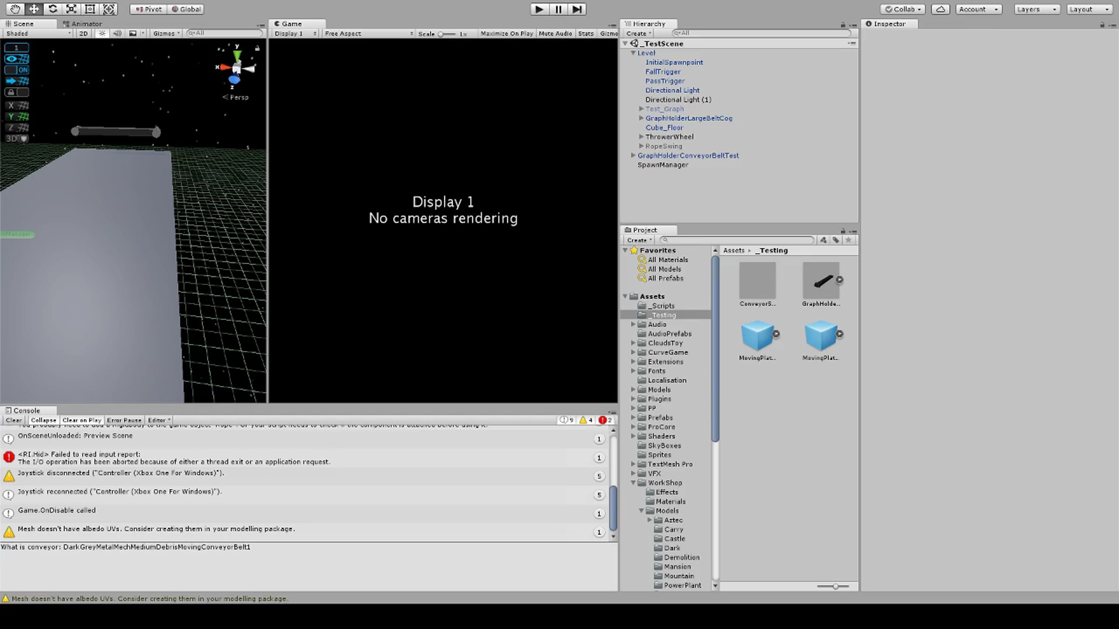Click the blue arrow grid overlay button
This screenshot has width=1119, height=629.
pyautogui.click(x=17, y=81)
